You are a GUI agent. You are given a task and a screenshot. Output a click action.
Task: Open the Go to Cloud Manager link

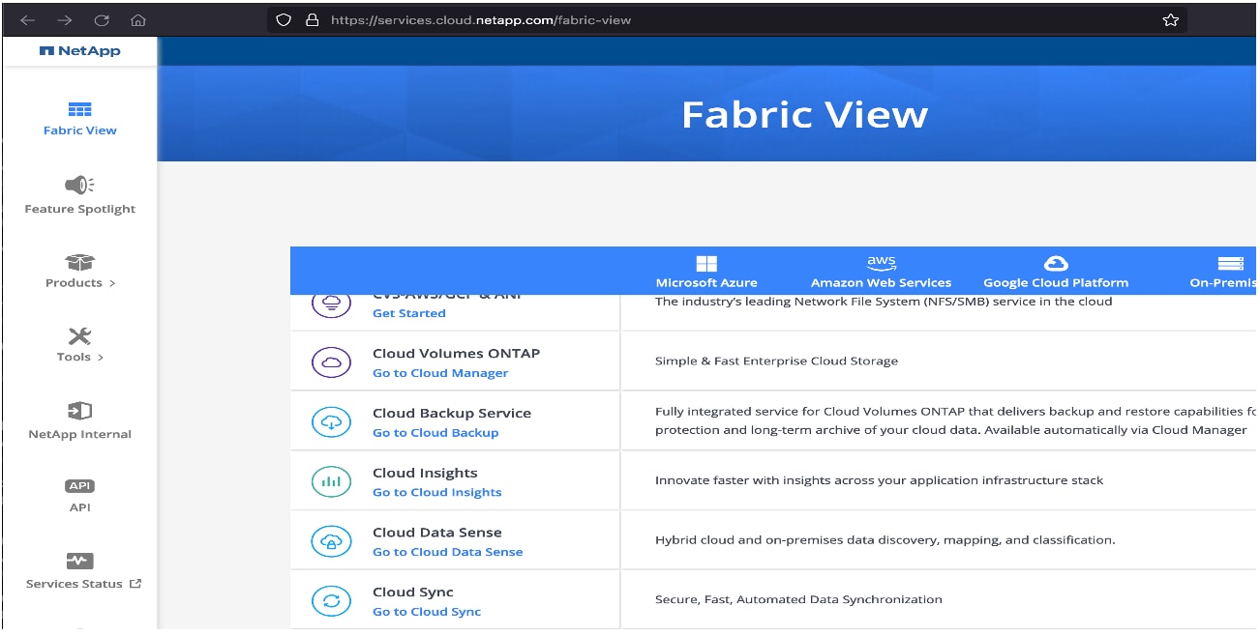click(x=440, y=373)
